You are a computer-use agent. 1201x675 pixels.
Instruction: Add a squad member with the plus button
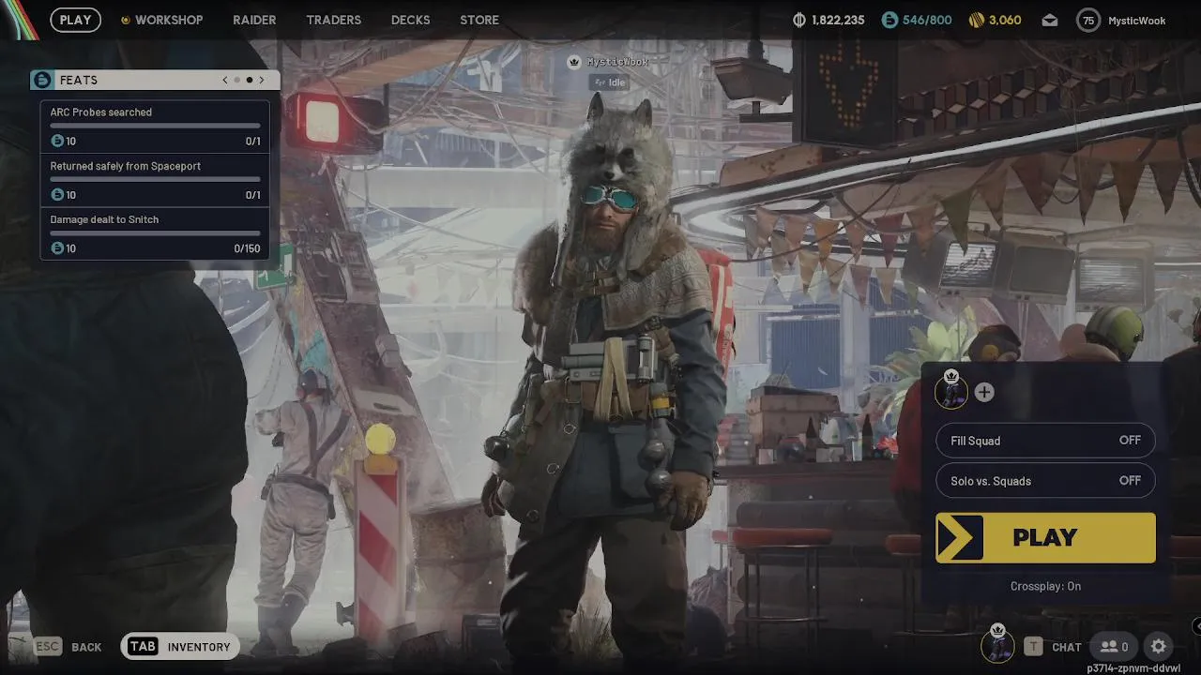984,392
